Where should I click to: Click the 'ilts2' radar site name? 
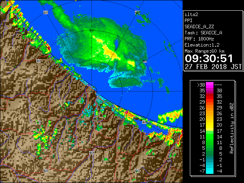pos(191,14)
